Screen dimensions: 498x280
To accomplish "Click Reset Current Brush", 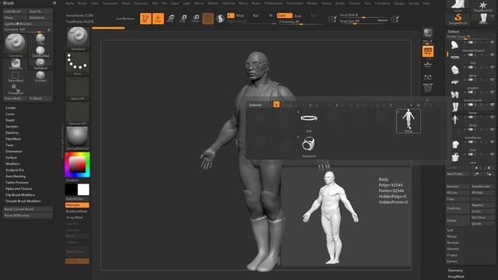I will (x=28, y=209).
